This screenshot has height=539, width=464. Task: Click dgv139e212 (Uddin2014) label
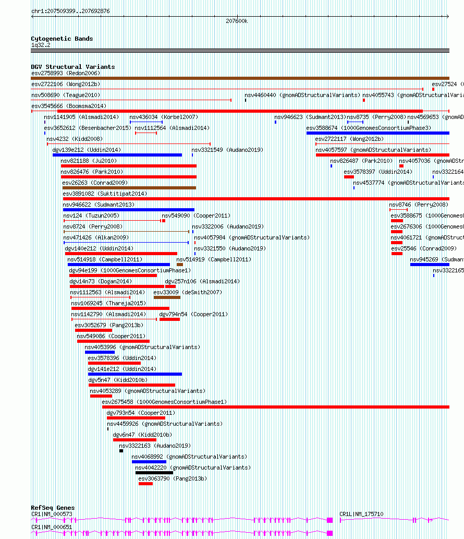coord(87,150)
